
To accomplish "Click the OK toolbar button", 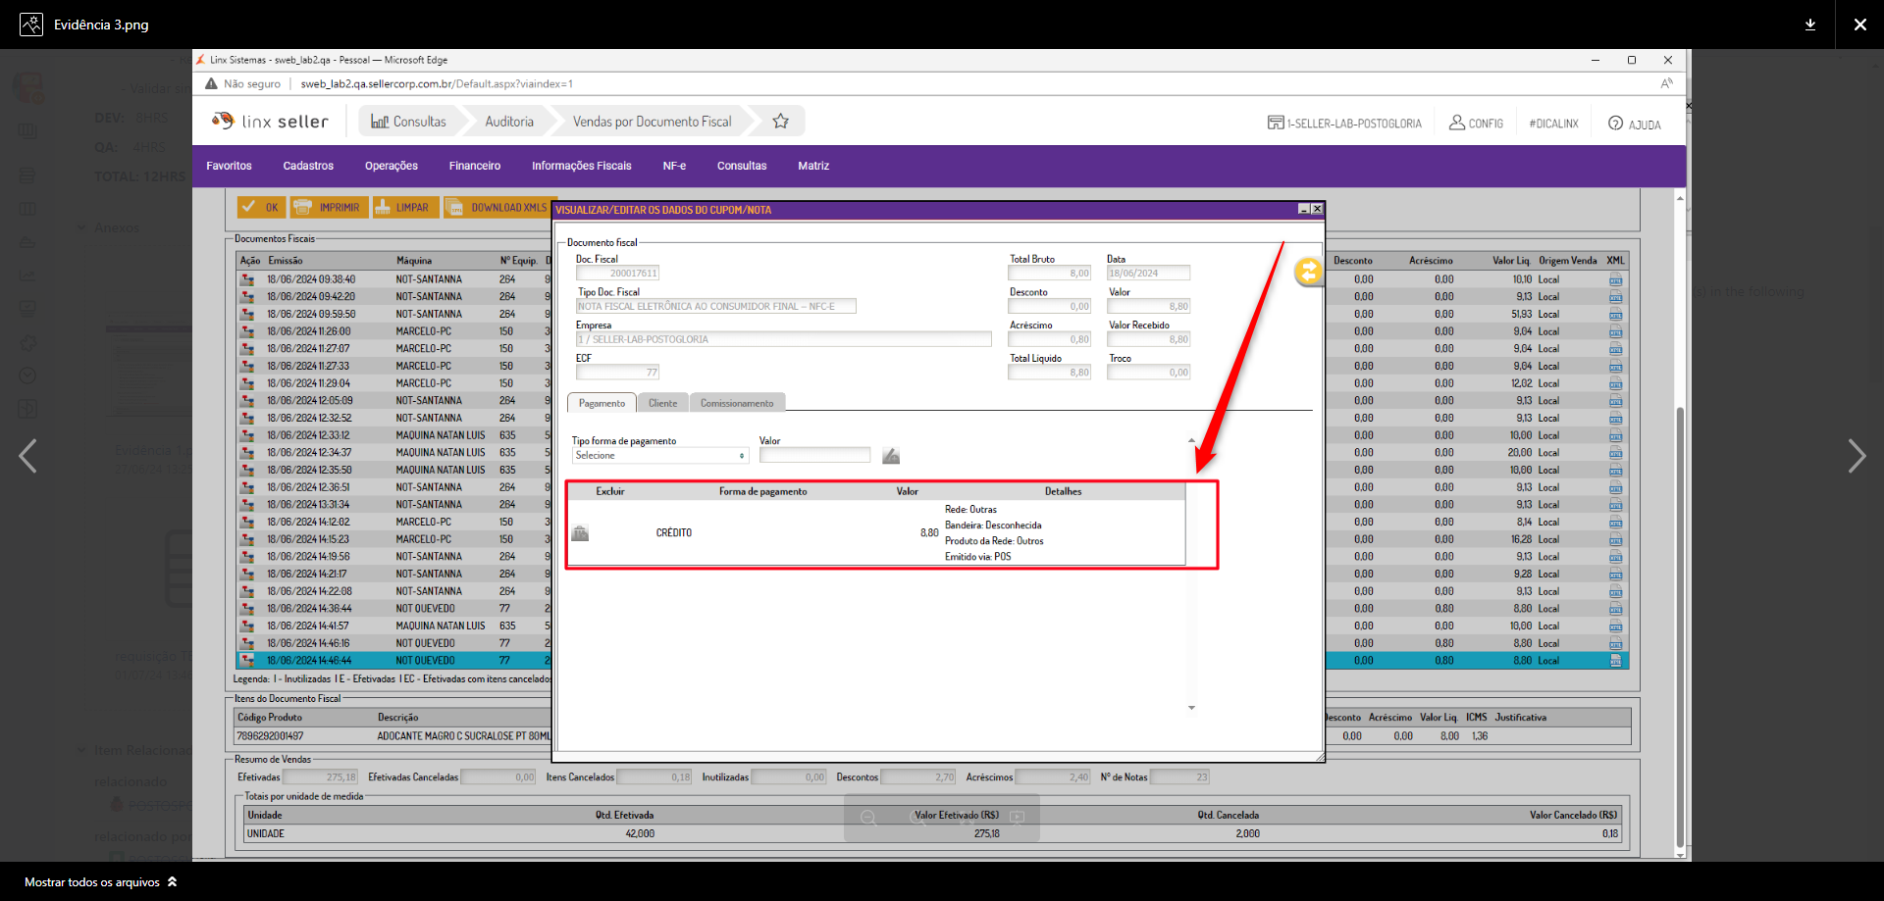I will (261, 208).
